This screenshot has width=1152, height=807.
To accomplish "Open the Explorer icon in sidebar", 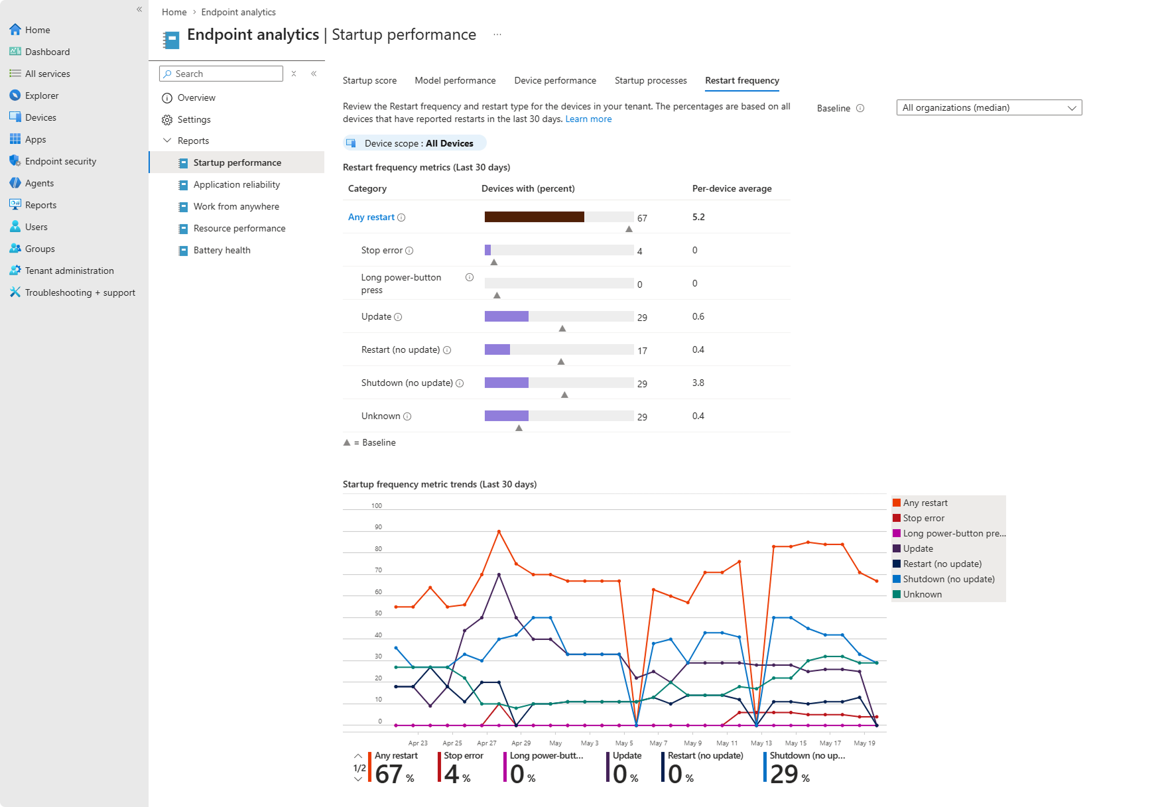I will 15,95.
